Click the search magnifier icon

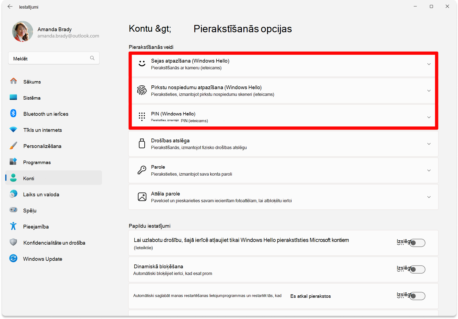click(92, 58)
